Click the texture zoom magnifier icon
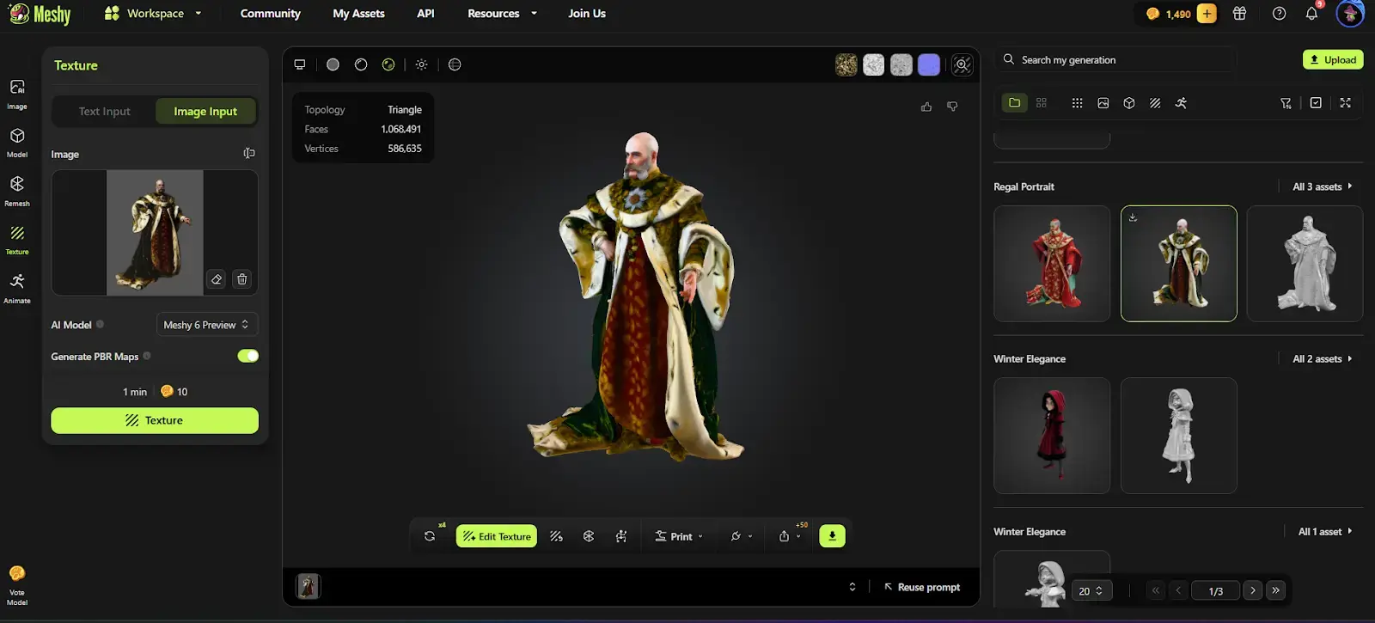Image resolution: width=1375 pixels, height=623 pixels. click(x=962, y=64)
